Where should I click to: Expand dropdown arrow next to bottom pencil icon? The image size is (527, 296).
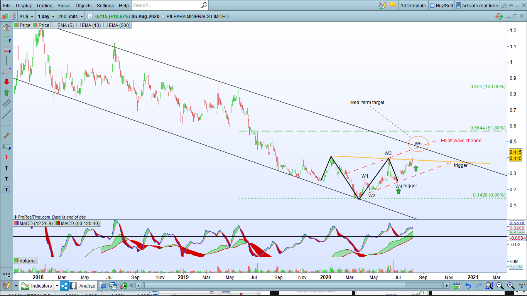coord(16,286)
